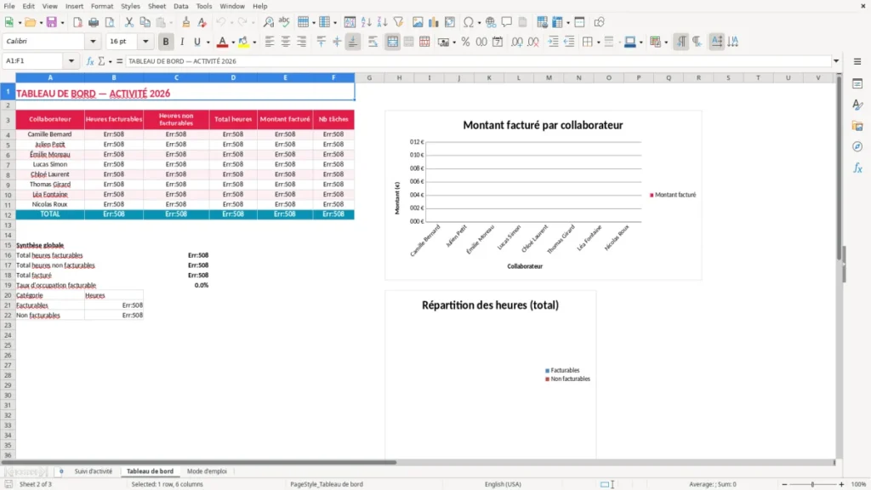Toggle Center Horizontally alignment
Viewport: 871px width, 490px height.
coord(286,42)
